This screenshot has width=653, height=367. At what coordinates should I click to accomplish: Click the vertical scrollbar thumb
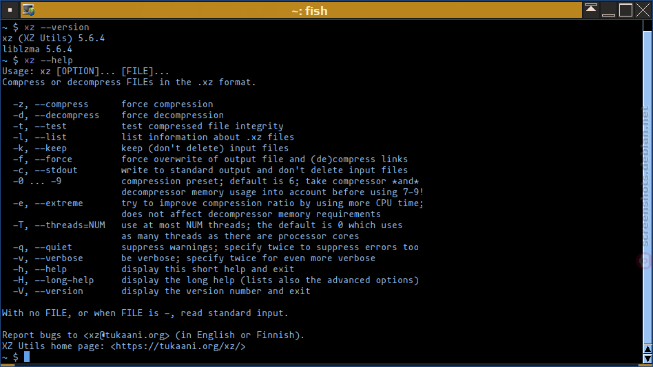[x=647, y=187]
